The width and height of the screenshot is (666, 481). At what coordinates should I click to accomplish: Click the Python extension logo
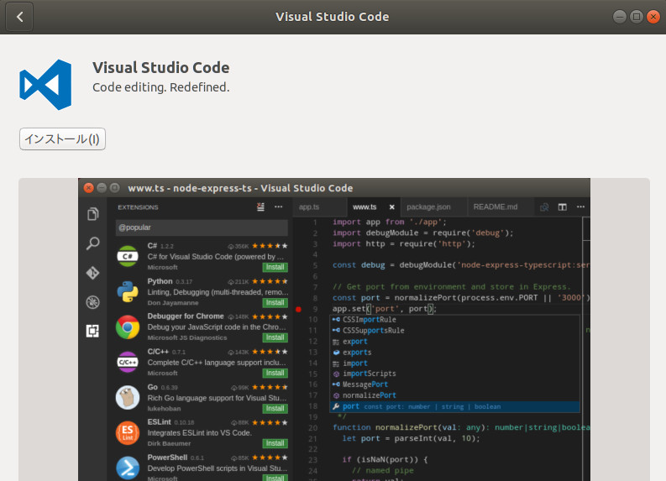(x=128, y=291)
